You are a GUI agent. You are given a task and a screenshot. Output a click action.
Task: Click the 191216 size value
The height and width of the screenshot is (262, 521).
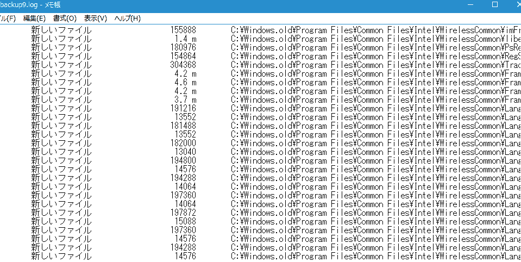(x=183, y=108)
